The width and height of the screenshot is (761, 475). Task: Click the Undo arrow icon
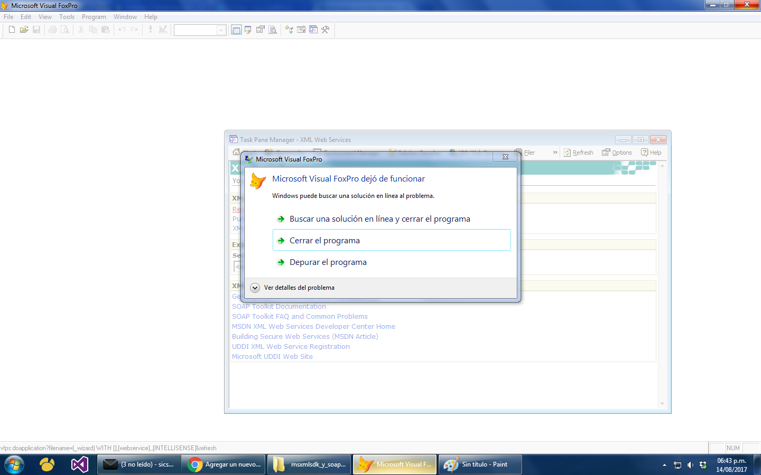click(122, 30)
